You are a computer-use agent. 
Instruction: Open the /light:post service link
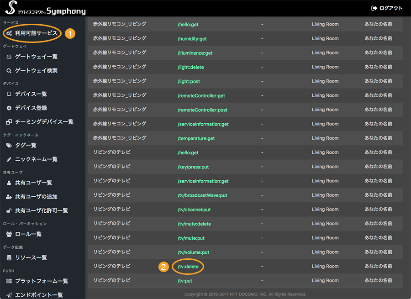(x=189, y=82)
